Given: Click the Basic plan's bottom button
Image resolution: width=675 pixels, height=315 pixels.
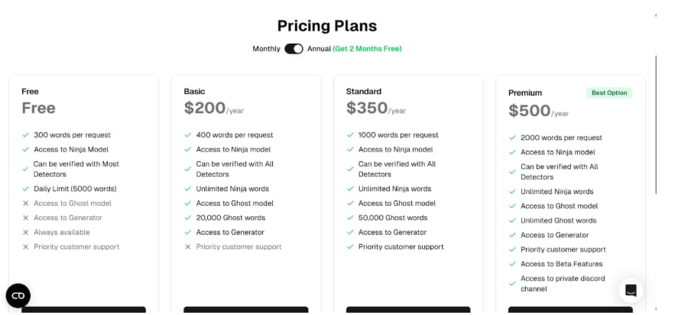Looking at the screenshot, I should pos(246,310).
